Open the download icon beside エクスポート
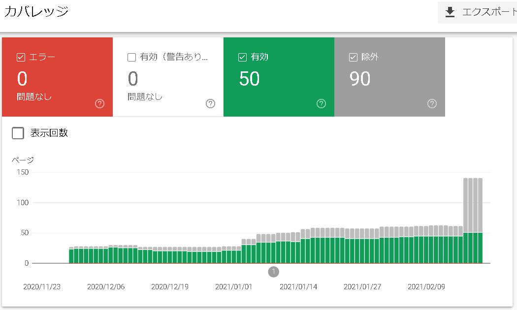The height and width of the screenshot is (310, 517). (451, 12)
